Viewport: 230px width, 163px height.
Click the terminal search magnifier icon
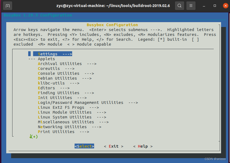coord(179,6)
